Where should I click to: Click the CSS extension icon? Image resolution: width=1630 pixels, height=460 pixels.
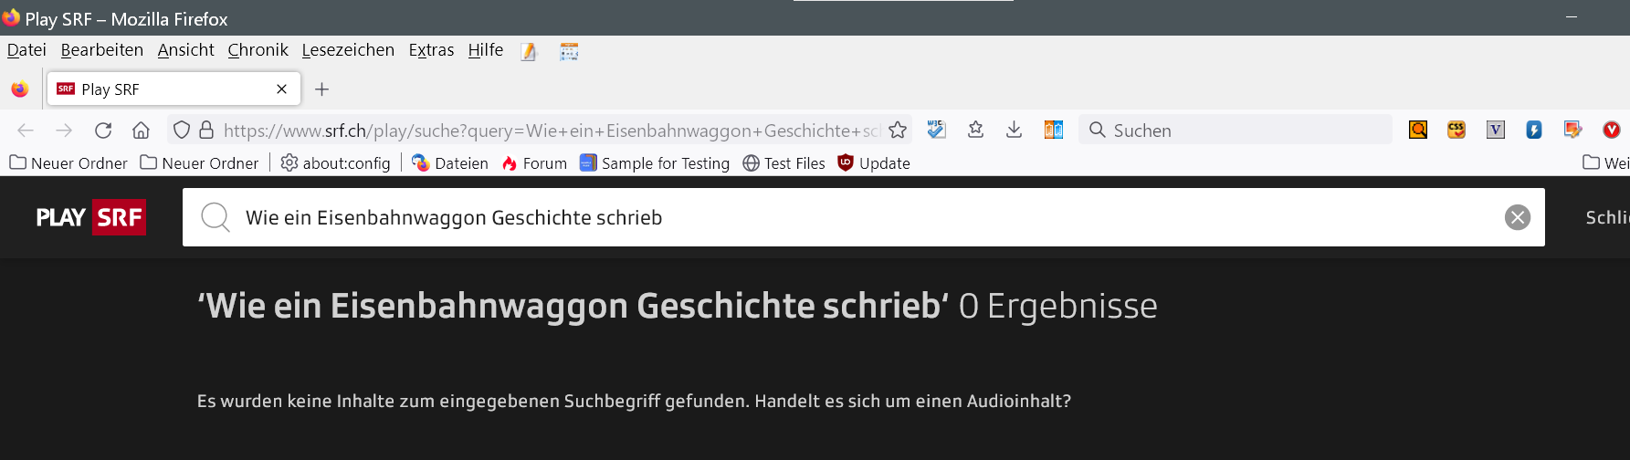[1456, 131]
